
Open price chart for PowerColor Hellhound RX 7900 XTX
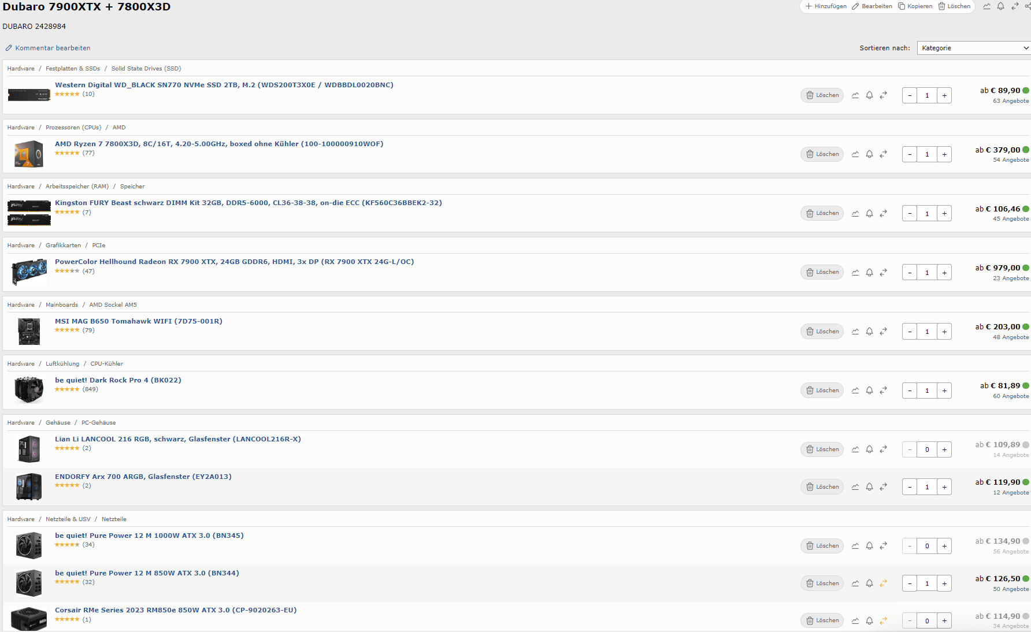(x=855, y=273)
